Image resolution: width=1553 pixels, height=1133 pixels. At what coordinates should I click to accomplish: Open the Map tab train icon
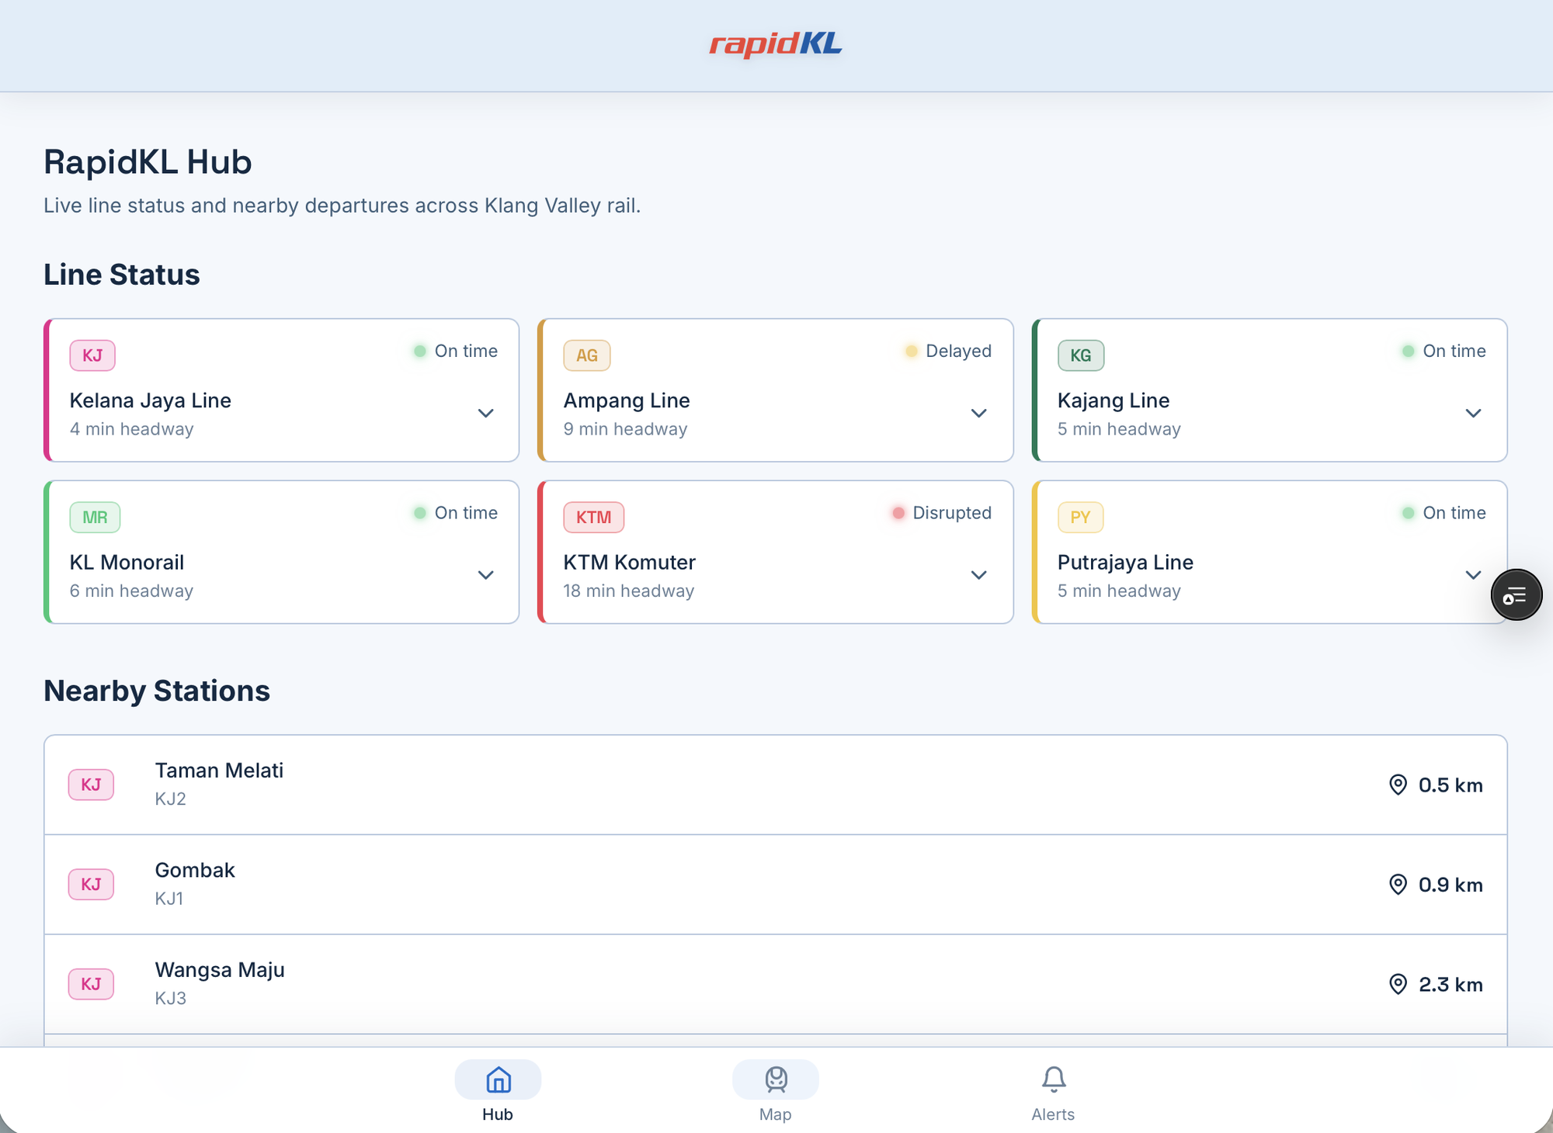click(776, 1079)
